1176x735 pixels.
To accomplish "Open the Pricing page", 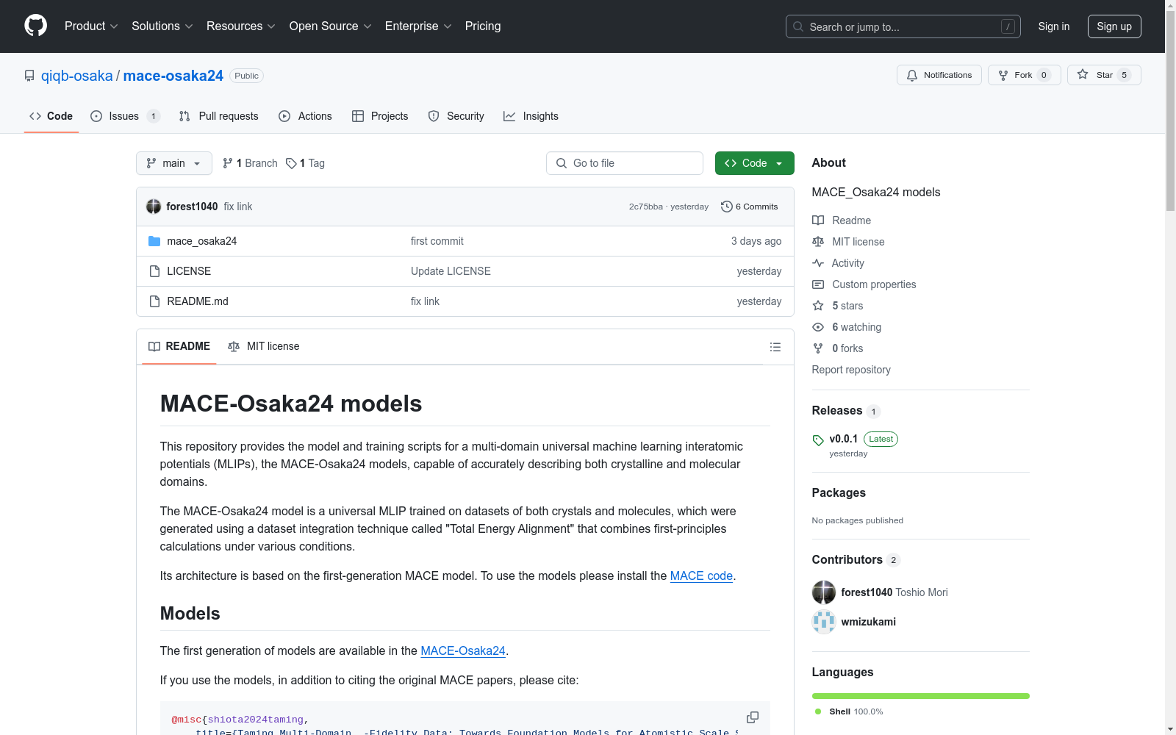I will pyautogui.click(x=483, y=26).
